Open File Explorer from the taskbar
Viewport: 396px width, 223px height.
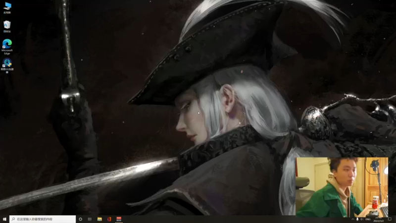(x=99, y=219)
